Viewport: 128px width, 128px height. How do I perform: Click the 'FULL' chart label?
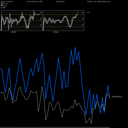tap(56, 32)
